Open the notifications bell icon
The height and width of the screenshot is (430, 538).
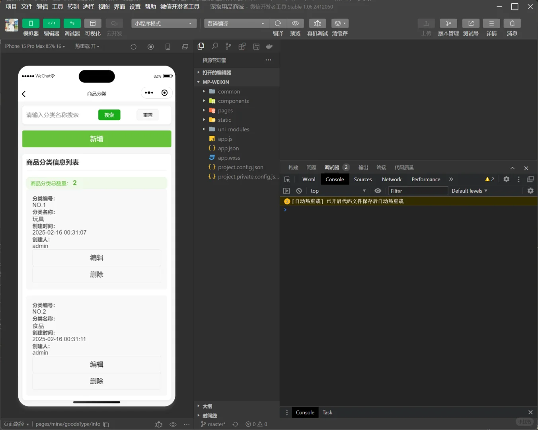point(512,23)
